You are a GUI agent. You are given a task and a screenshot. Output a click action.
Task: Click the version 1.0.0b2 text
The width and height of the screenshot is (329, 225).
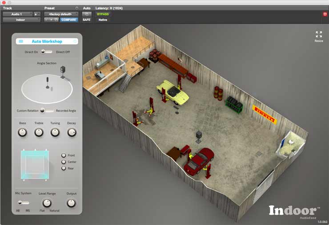coord(322,221)
